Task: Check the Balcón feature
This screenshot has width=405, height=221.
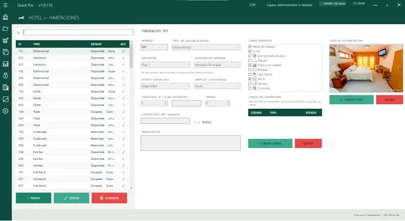Action: click(250, 61)
